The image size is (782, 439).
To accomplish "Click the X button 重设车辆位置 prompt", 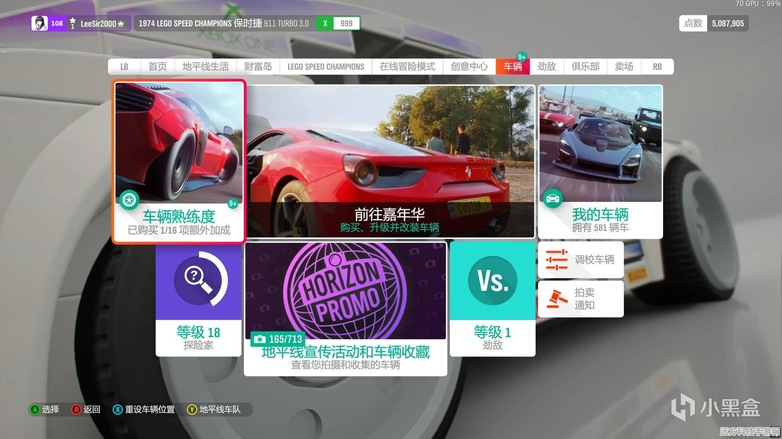I will pos(144,409).
